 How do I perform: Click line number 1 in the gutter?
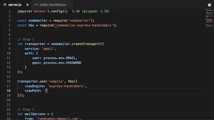click(x=9, y=11)
